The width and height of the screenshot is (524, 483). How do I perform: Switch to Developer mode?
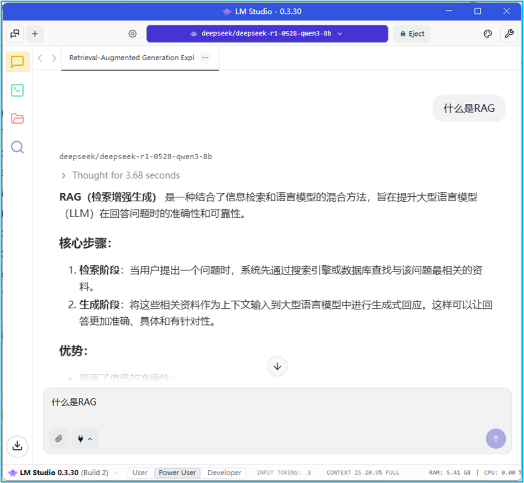(x=224, y=473)
